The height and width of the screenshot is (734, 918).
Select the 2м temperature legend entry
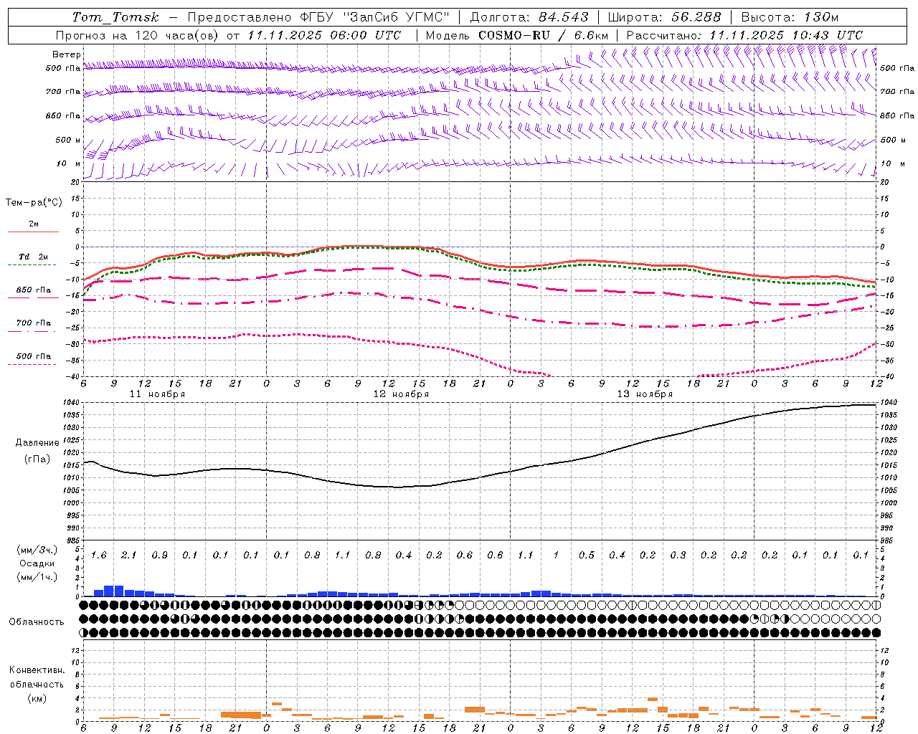point(34,224)
